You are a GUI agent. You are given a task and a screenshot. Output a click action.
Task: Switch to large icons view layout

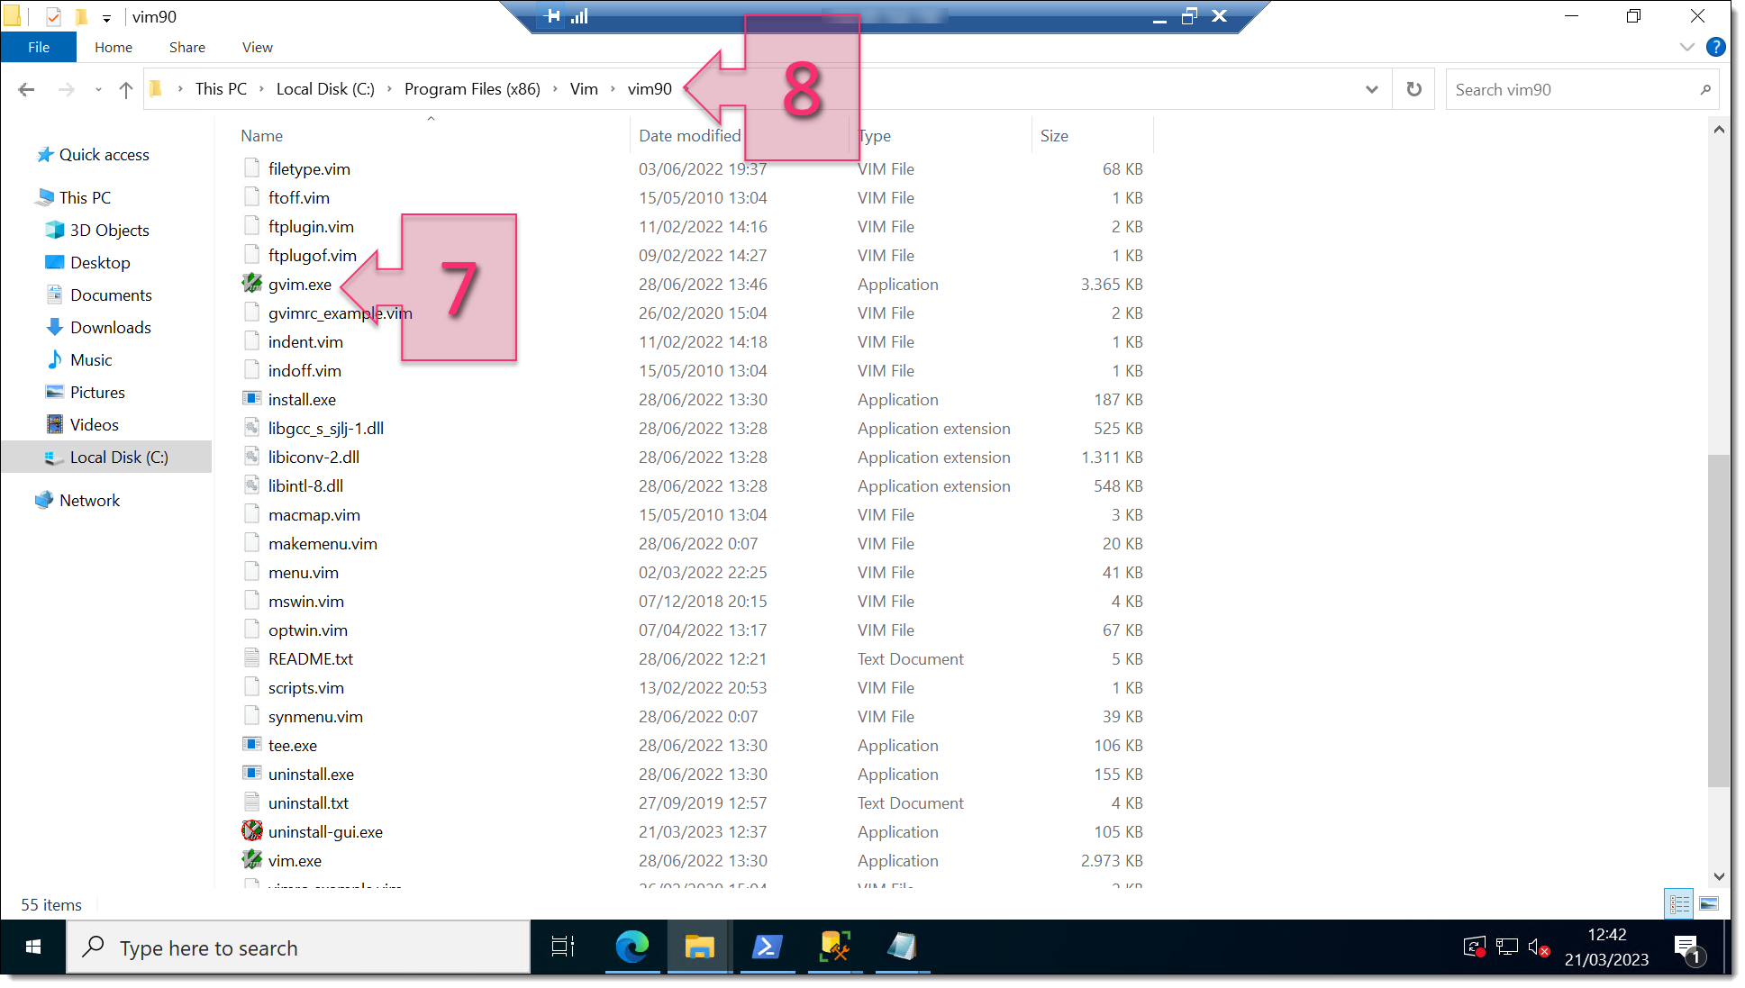click(1709, 903)
